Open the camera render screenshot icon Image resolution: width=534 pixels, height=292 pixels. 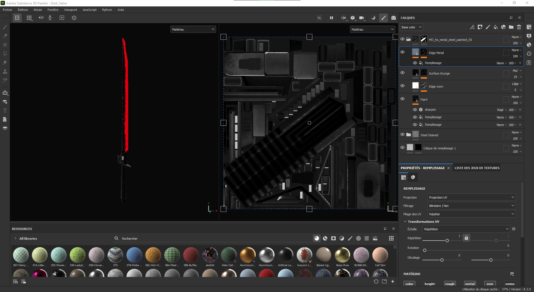(x=394, y=18)
